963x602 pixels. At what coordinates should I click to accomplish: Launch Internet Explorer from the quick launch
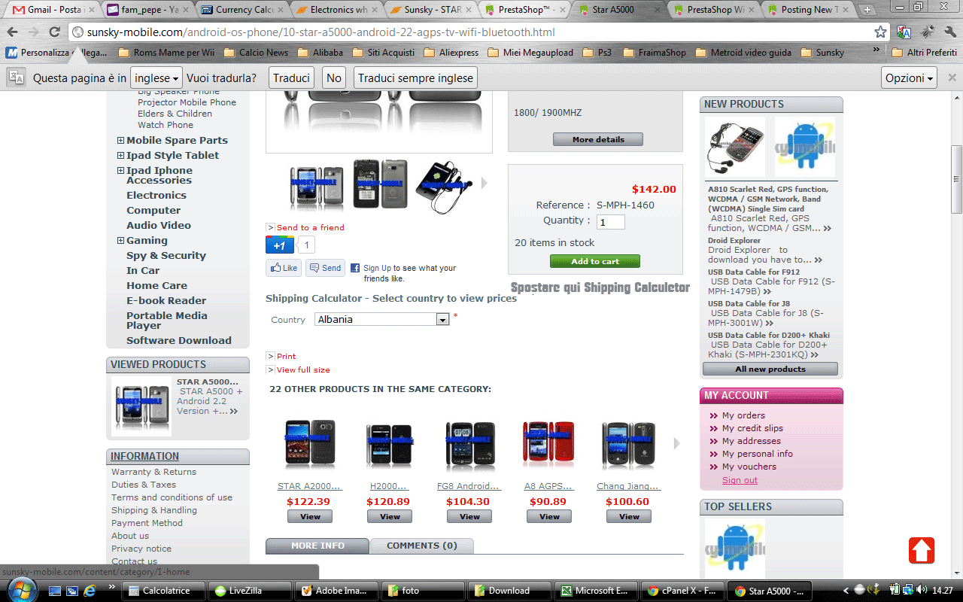point(90,591)
